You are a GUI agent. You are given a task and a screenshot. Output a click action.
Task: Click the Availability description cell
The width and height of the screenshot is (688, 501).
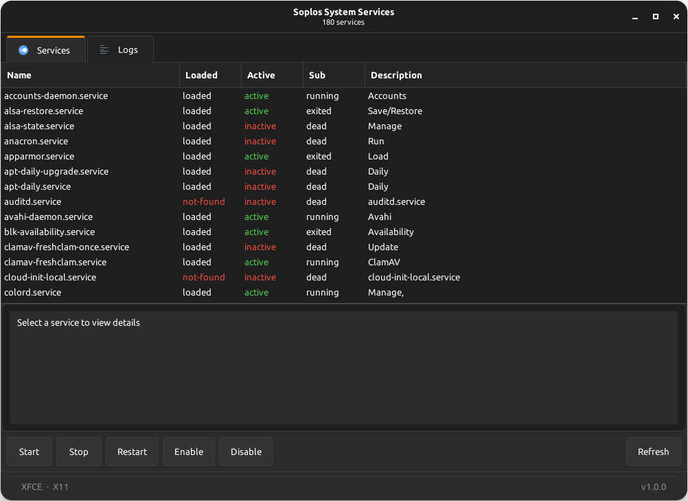tap(391, 232)
